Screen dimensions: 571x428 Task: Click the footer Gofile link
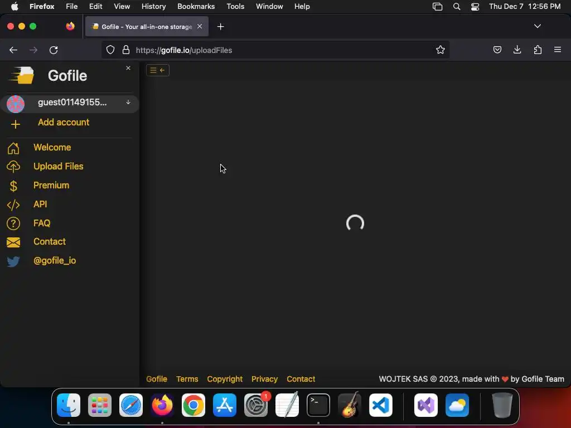(157, 379)
